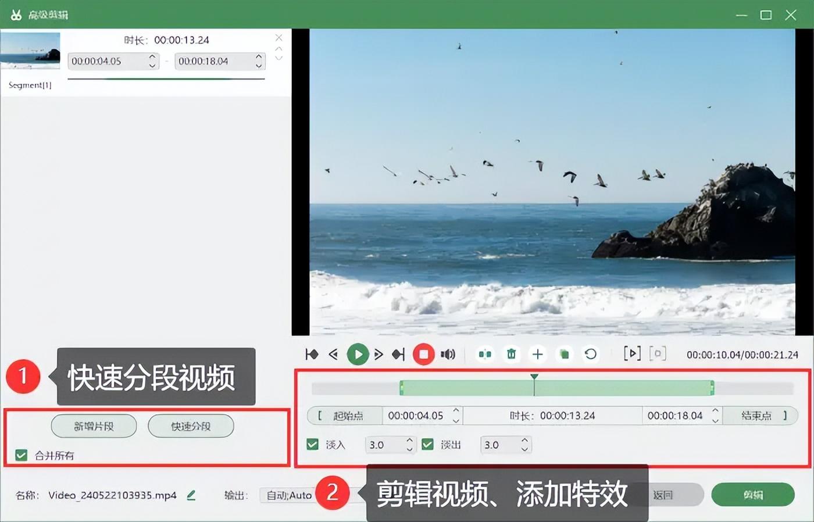
Task: Move Segment[1] up with the chevron
Action: [x=279, y=49]
